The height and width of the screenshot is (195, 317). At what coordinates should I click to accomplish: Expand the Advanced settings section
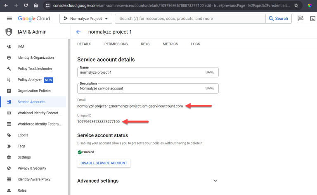coord(215,181)
